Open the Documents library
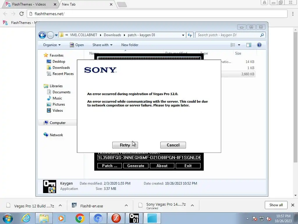The image size is (298, 224). pyautogui.click(x=61, y=92)
